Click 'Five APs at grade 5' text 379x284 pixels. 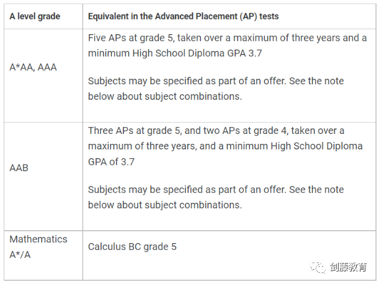click(131, 38)
